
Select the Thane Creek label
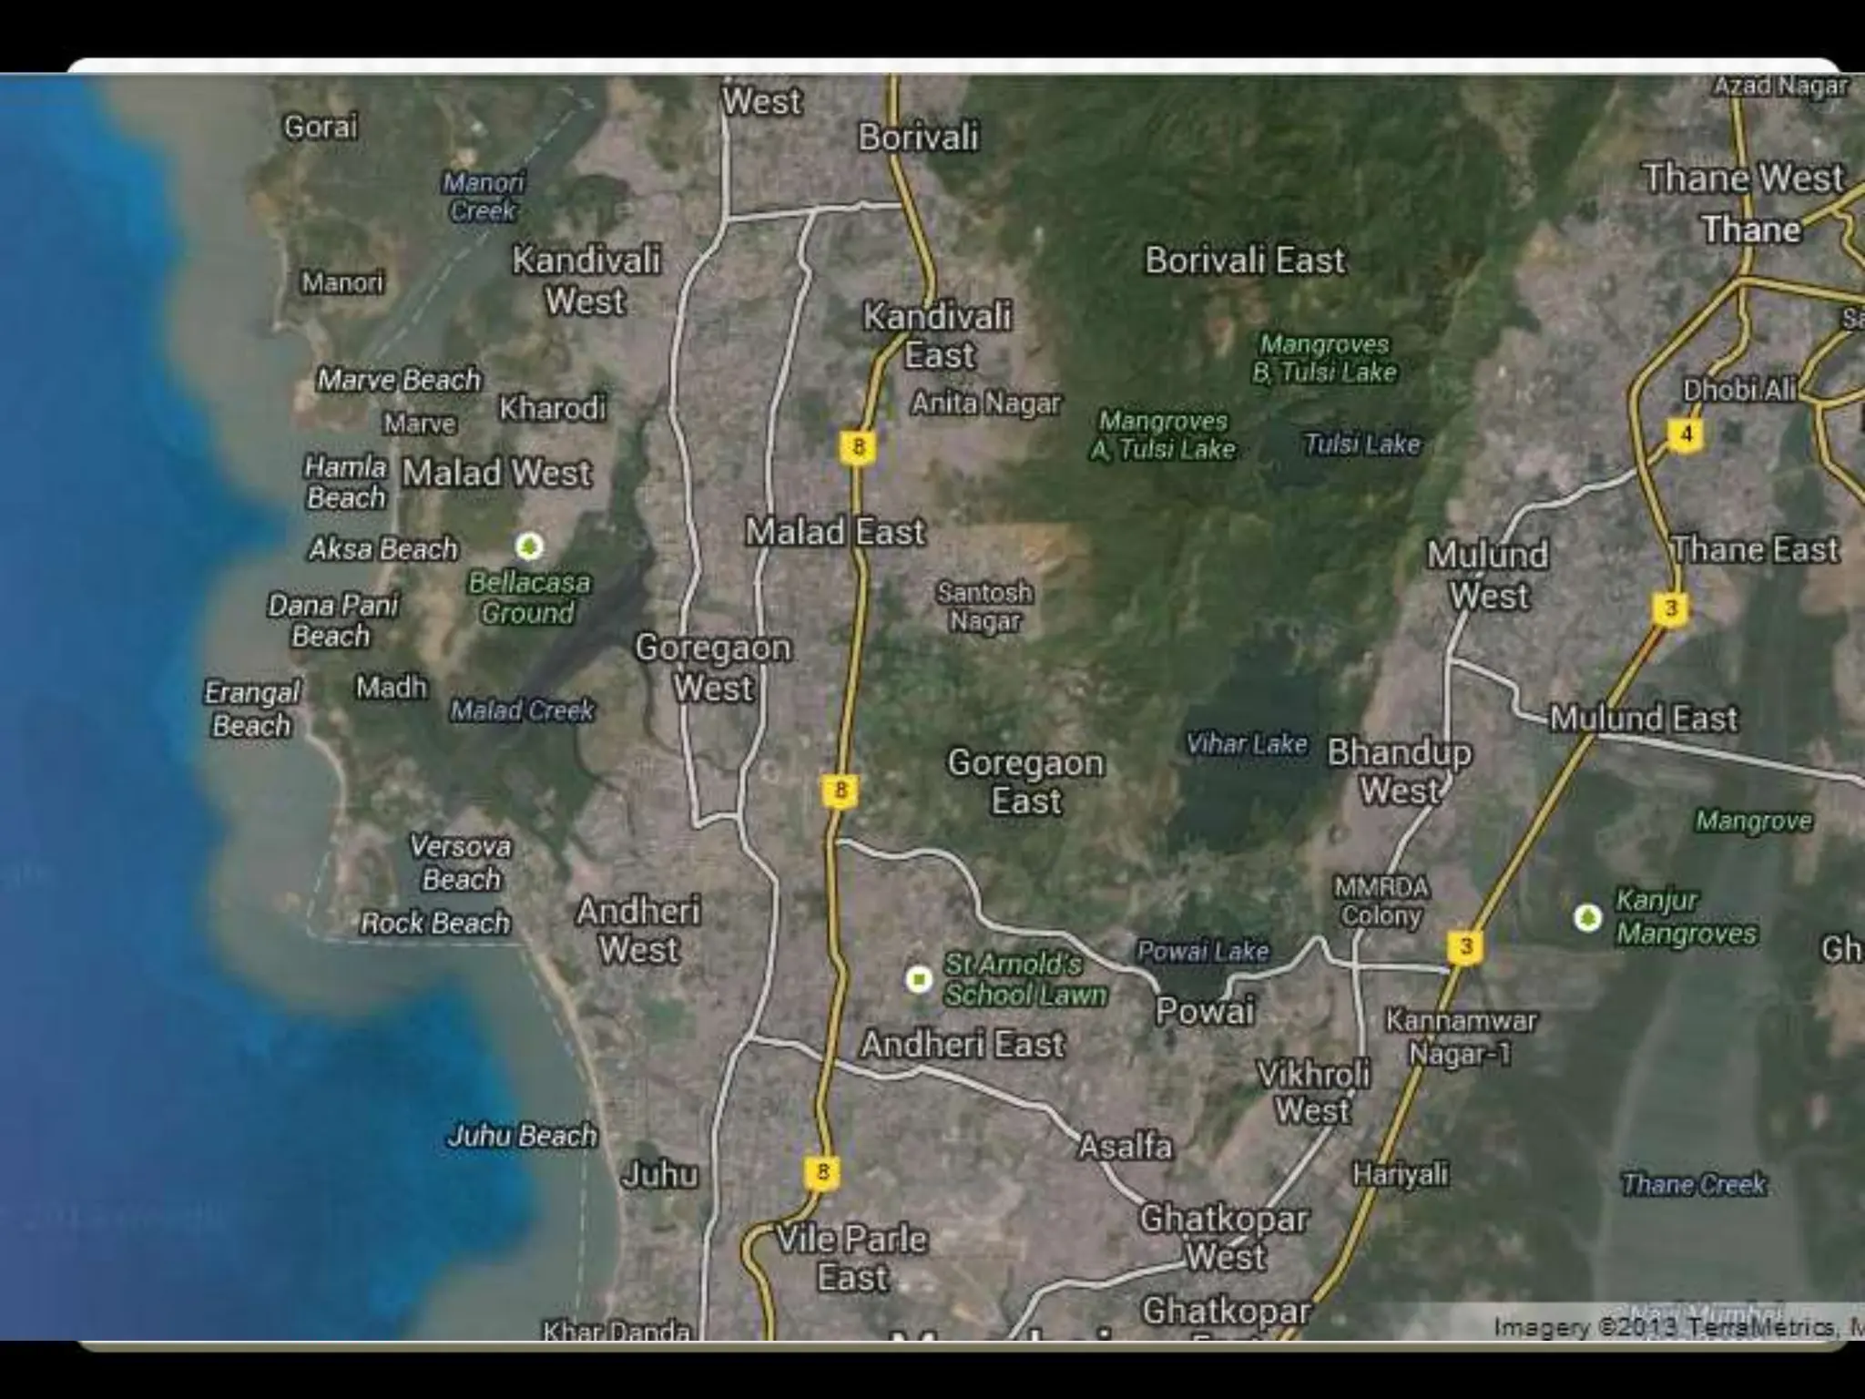pos(1693,1184)
